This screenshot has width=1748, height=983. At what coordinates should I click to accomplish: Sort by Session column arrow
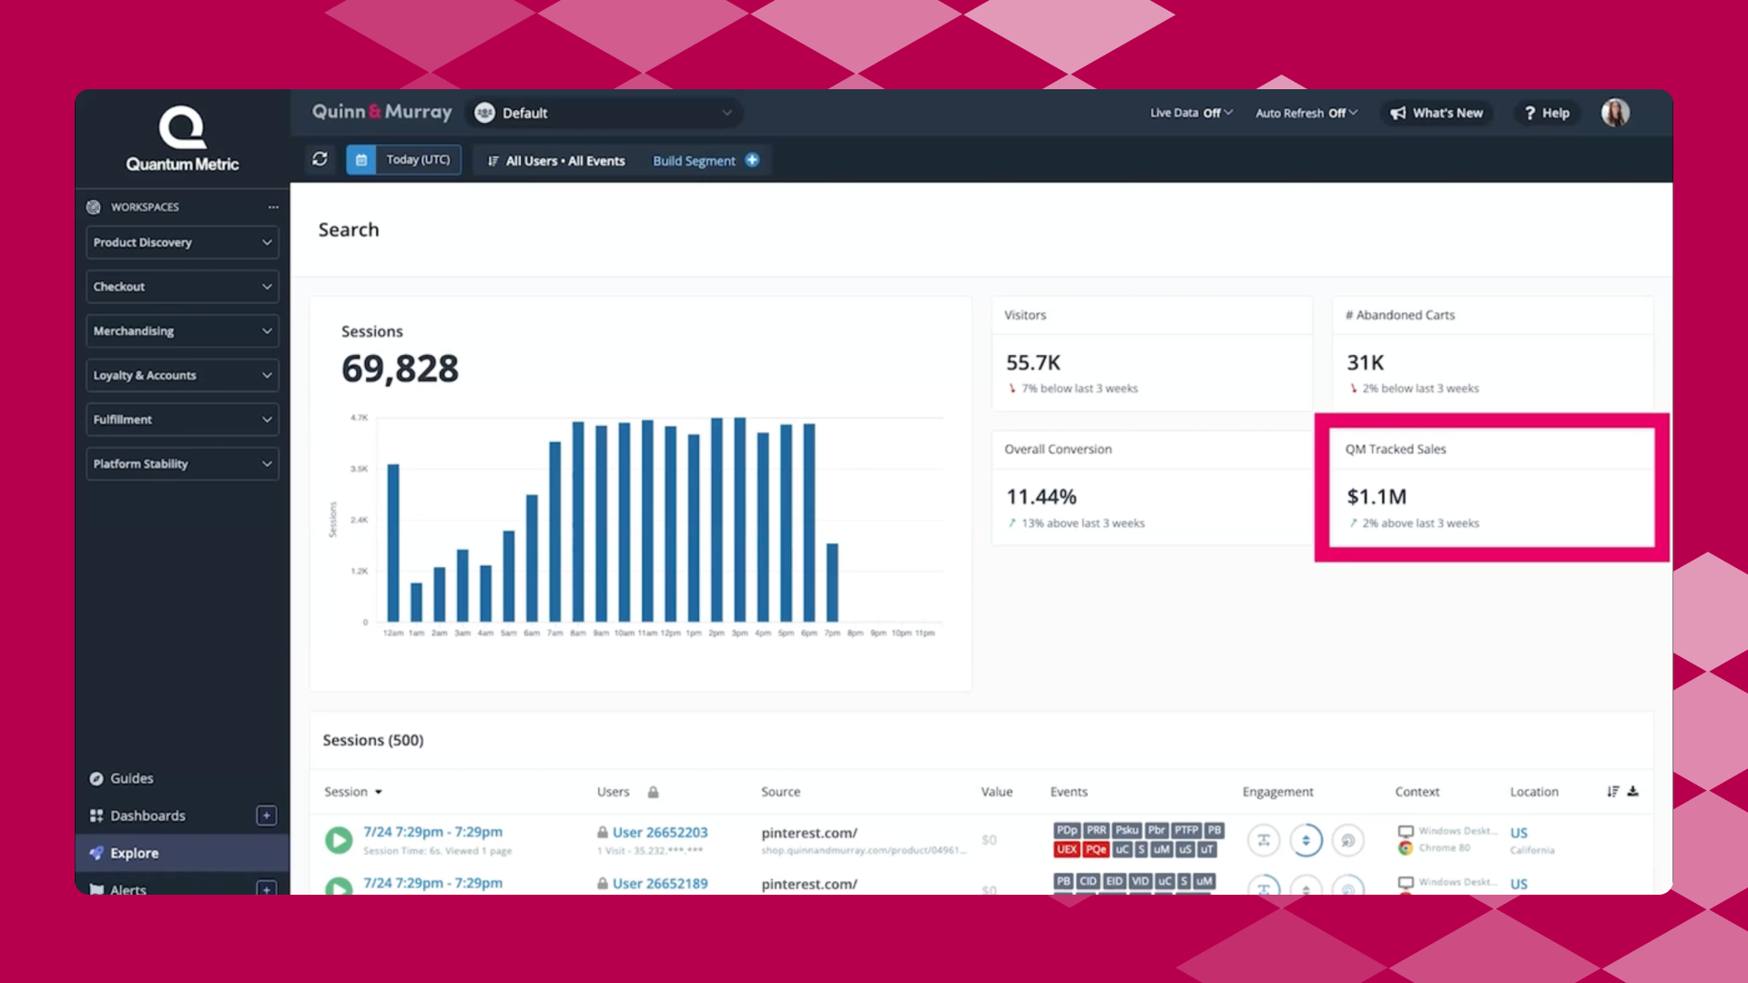[379, 793]
